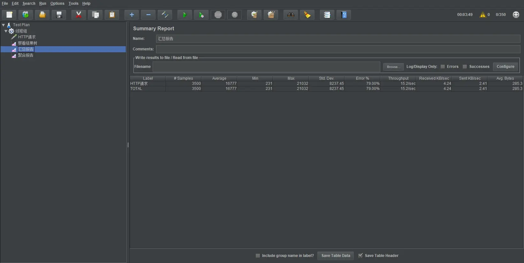The height and width of the screenshot is (263, 524).
Task: Expand all nodes with plus icon
Action: coord(132,15)
